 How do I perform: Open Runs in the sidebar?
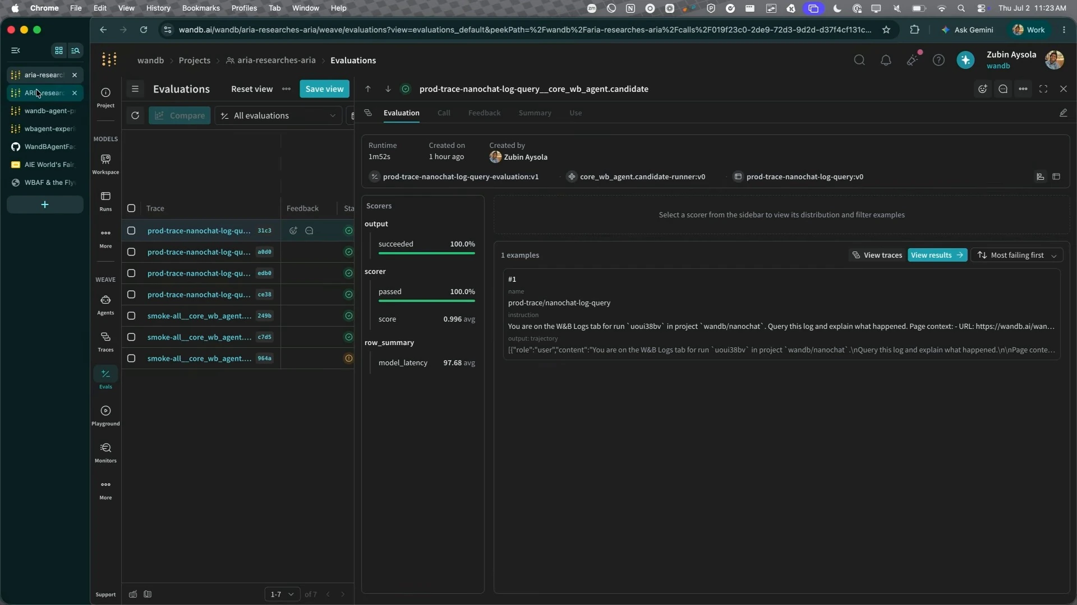(x=105, y=201)
